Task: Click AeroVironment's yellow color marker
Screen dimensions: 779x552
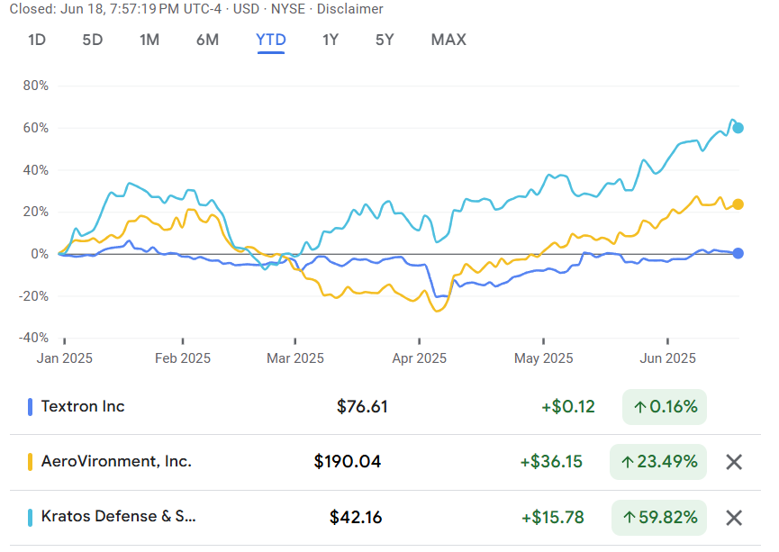Action: 30,462
